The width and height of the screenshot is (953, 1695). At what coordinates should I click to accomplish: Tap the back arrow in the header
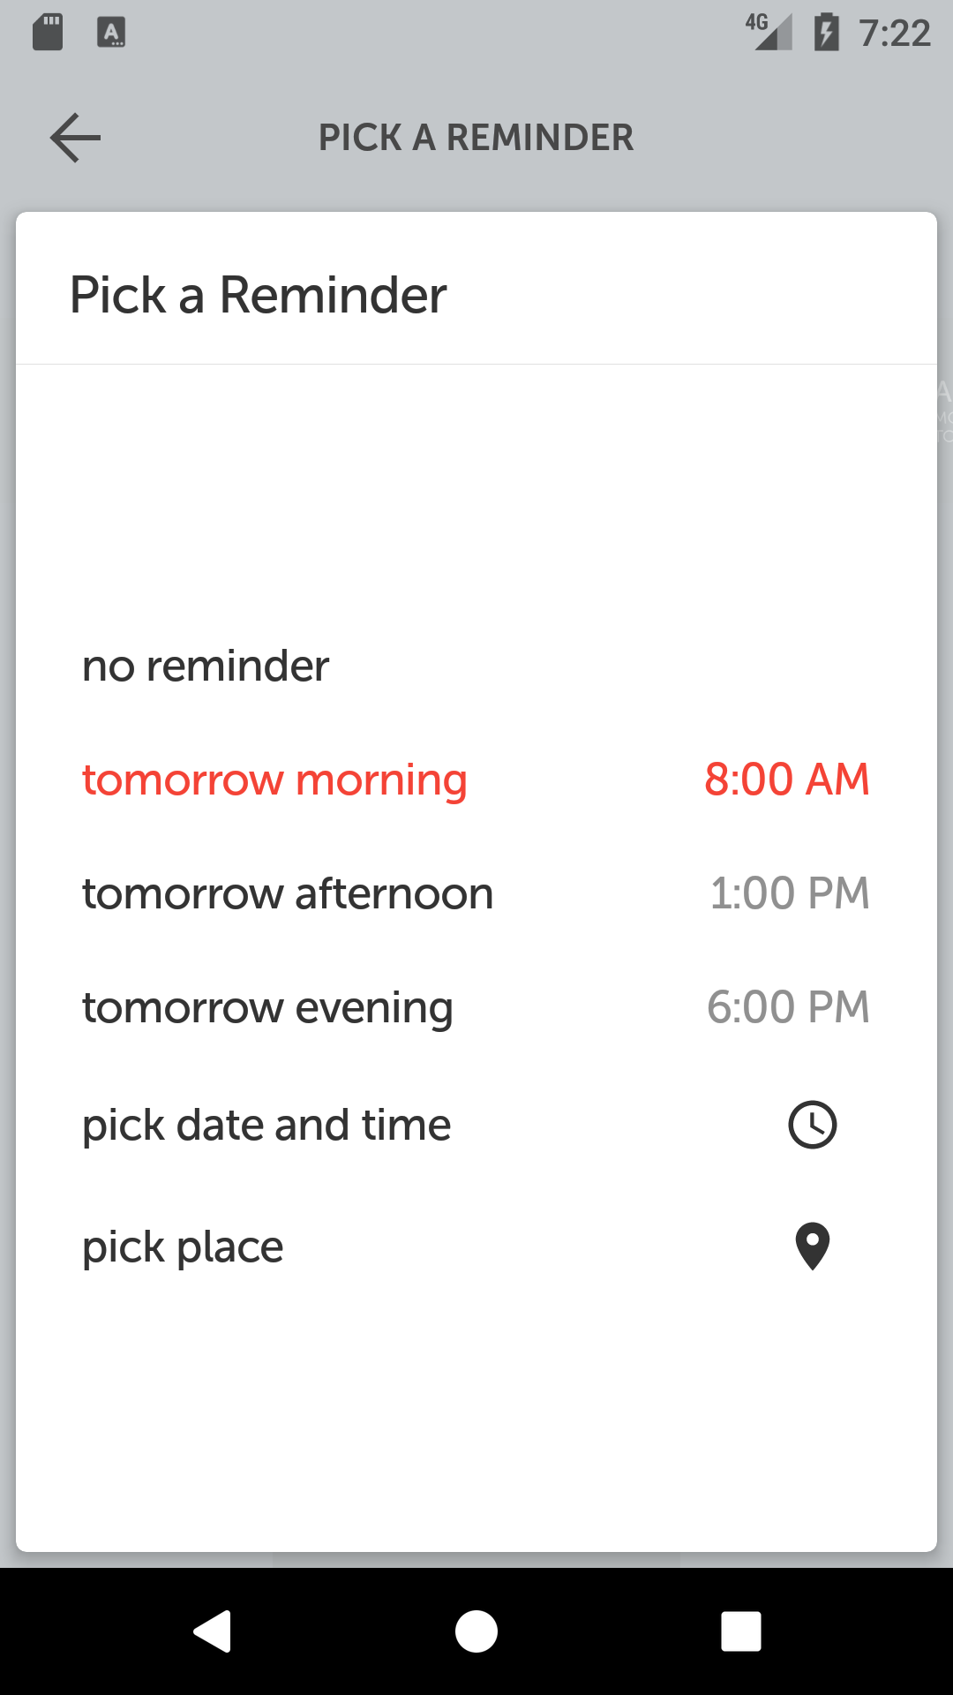(75, 138)
